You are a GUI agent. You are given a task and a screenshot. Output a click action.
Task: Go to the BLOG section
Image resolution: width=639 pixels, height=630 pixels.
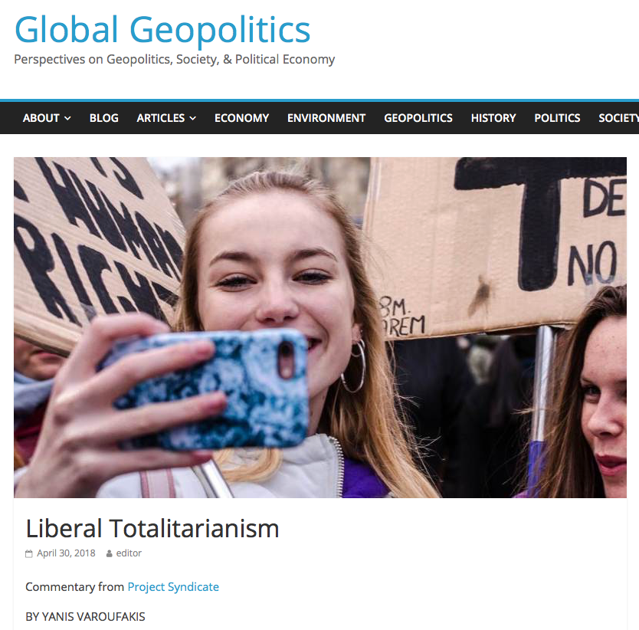click(x=104, y=118)
